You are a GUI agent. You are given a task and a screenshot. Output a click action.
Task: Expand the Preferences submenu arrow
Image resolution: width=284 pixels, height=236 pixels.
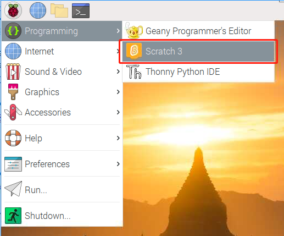118,164
